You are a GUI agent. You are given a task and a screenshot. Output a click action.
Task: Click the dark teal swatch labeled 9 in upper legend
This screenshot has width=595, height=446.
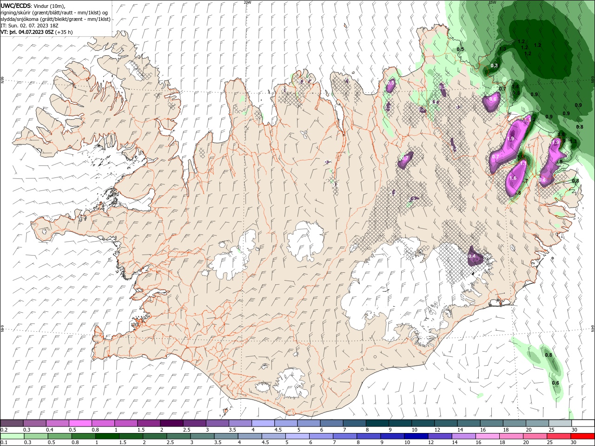point(401,423)
